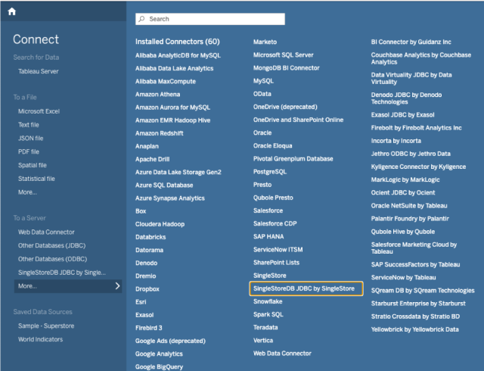Screen dimensions: 484x371
Task: Select ServiceNow ITSM connector
Action: point(278,250)
